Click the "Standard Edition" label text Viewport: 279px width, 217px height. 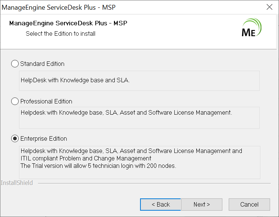42,64
